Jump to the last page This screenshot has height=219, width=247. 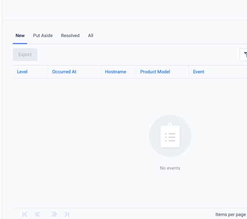(67, 214)
